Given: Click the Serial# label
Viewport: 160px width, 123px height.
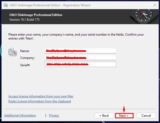Looking at the screenshot, I should pyautogui.click(x=25, y=65).
